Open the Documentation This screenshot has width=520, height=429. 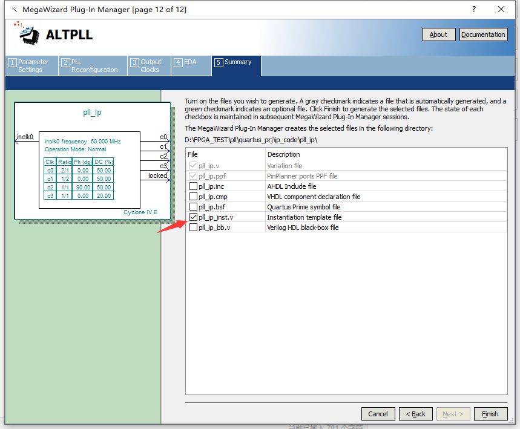[x=483, y=34]
